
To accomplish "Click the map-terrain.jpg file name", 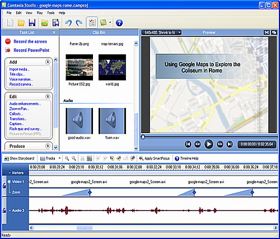I will [112, 44].
